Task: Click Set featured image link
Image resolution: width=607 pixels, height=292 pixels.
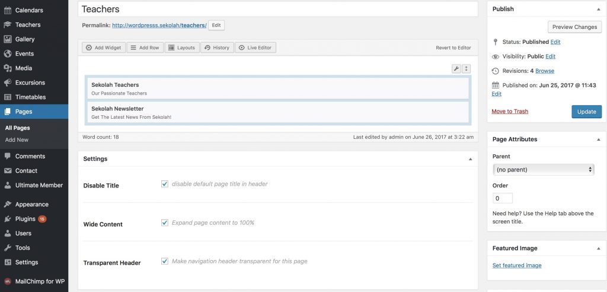Action: pos(517,265)
